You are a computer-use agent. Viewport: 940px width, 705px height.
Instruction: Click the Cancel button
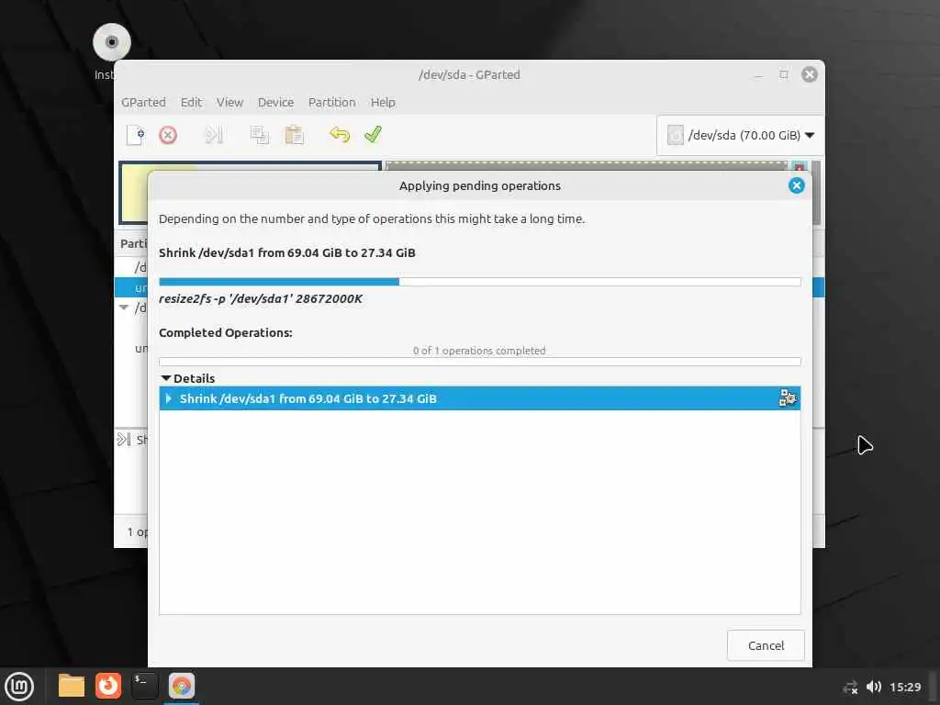[766, 645]
